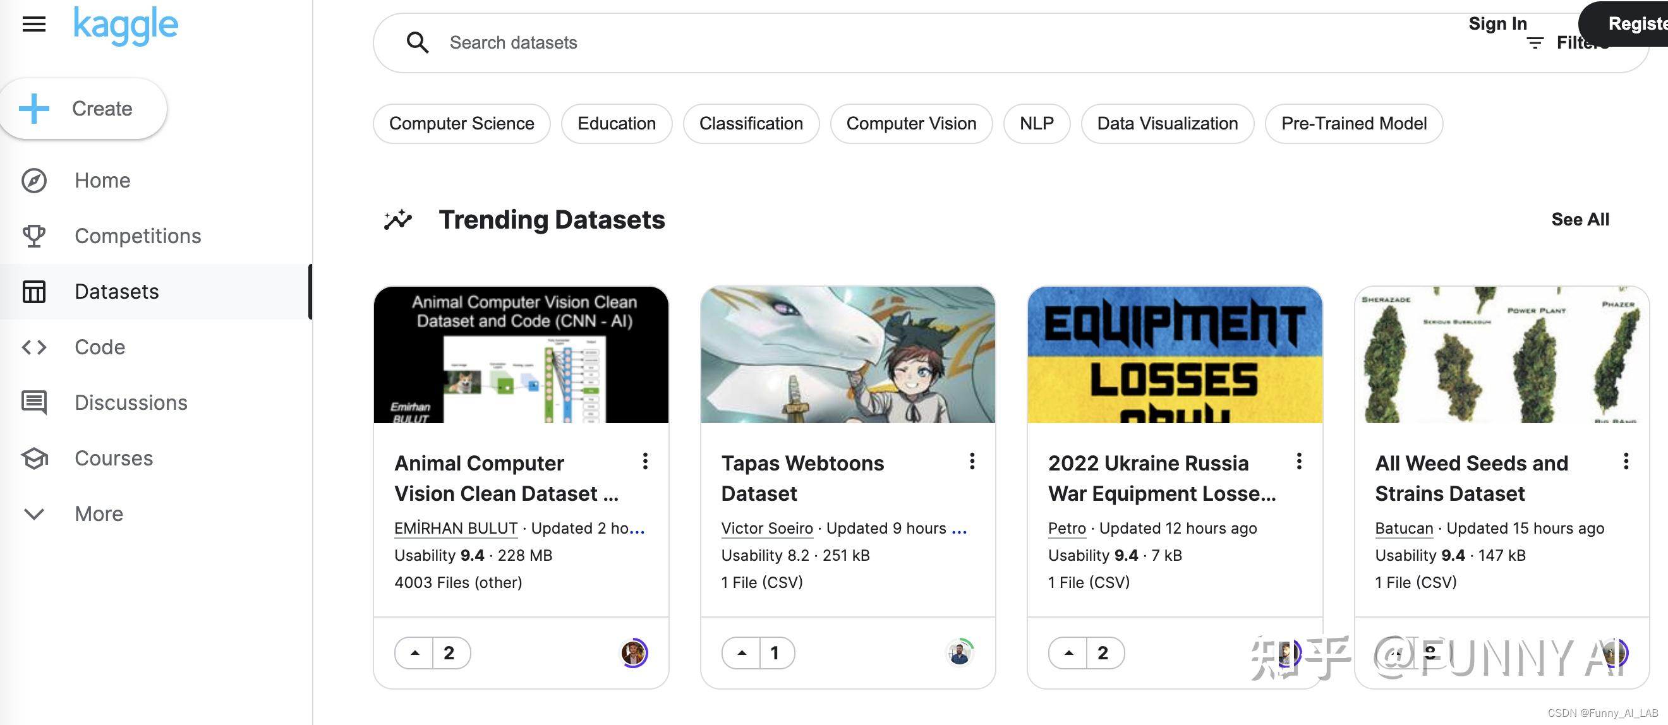1668x725 pixels.
Task: Click 'Usability 8.2 · 251 kB' text
Action: click(x=795, y=556)
